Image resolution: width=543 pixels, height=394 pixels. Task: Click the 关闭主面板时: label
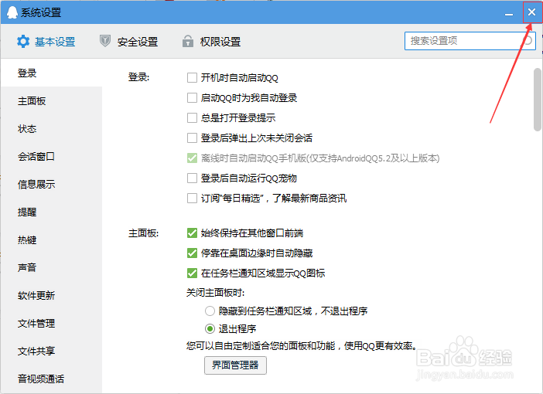216,293
